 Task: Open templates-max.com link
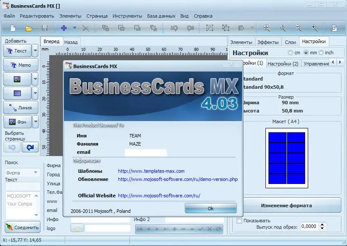pos(151,171)
